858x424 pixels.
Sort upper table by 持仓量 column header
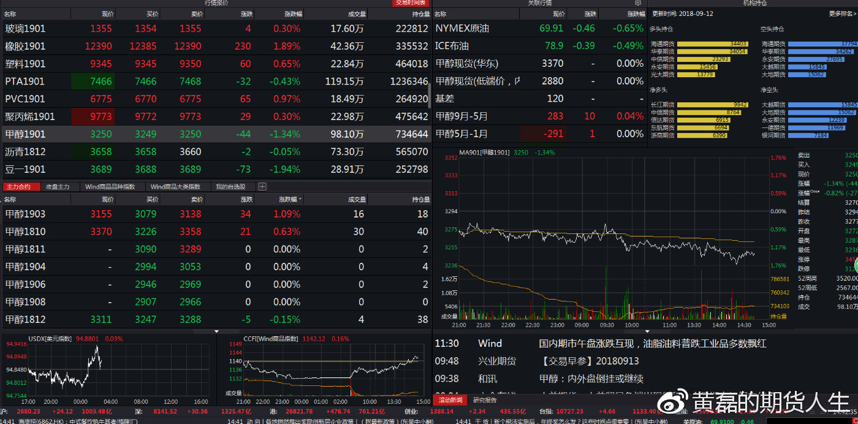coord(420,13)
